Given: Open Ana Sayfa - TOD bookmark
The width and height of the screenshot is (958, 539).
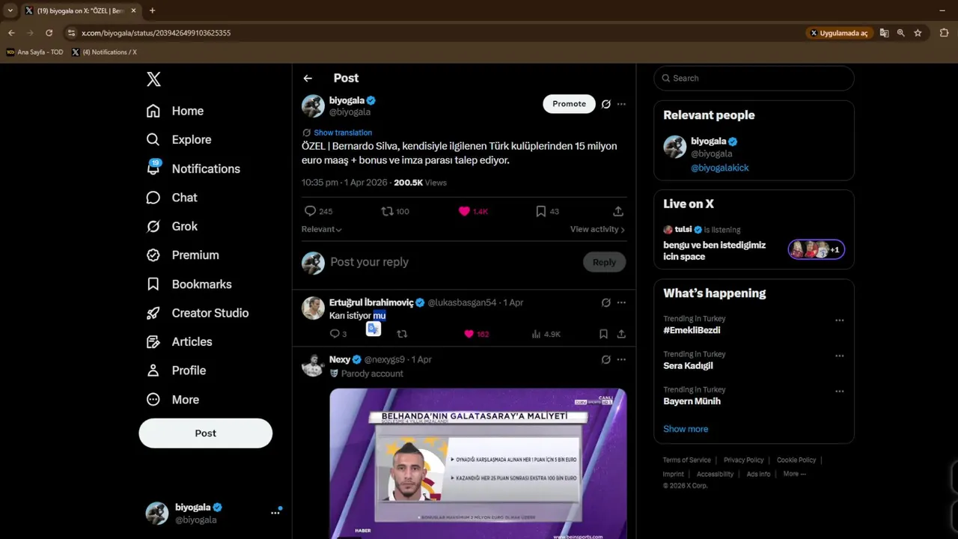Looking at the screenshot, I should point(34,52).
